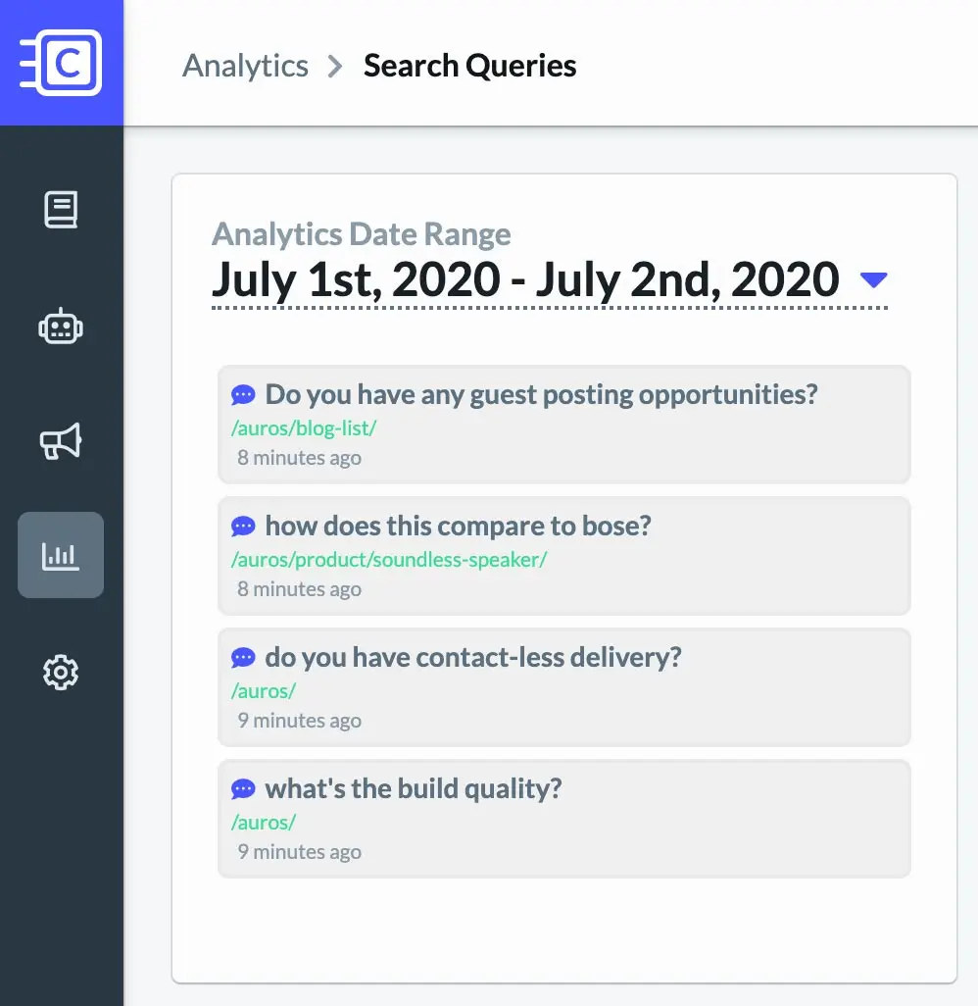The height and width of the screenshot is (1006, 978).
Task: Expand the date range dropdown arrow
Action: point(873,279)
